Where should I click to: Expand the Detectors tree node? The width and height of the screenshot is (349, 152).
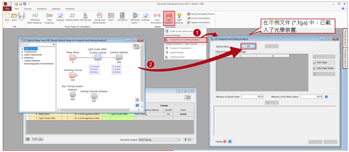pos(22,58)
